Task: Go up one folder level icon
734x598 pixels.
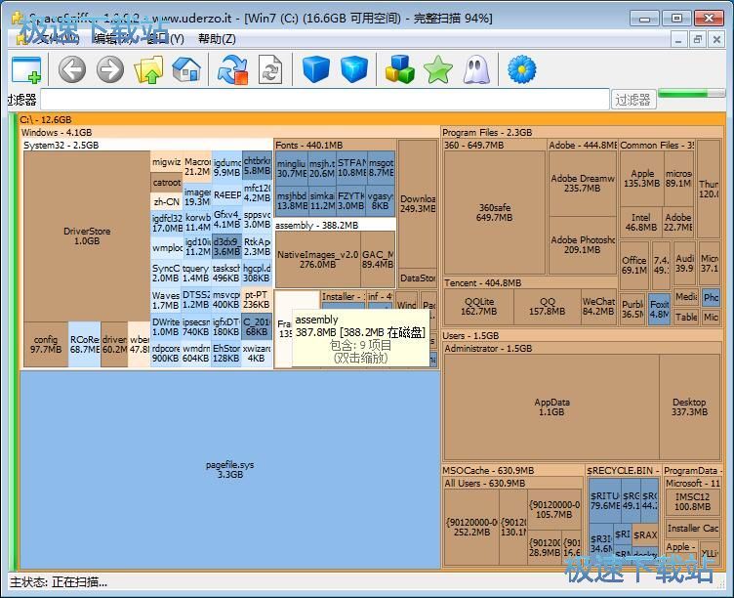Action: pos(148,69)
